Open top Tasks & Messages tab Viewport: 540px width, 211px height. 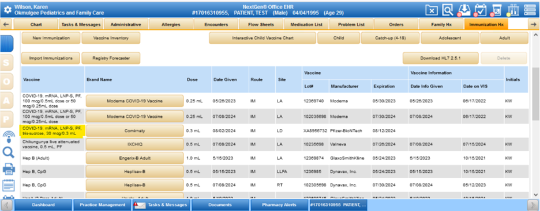coord(81,25)
